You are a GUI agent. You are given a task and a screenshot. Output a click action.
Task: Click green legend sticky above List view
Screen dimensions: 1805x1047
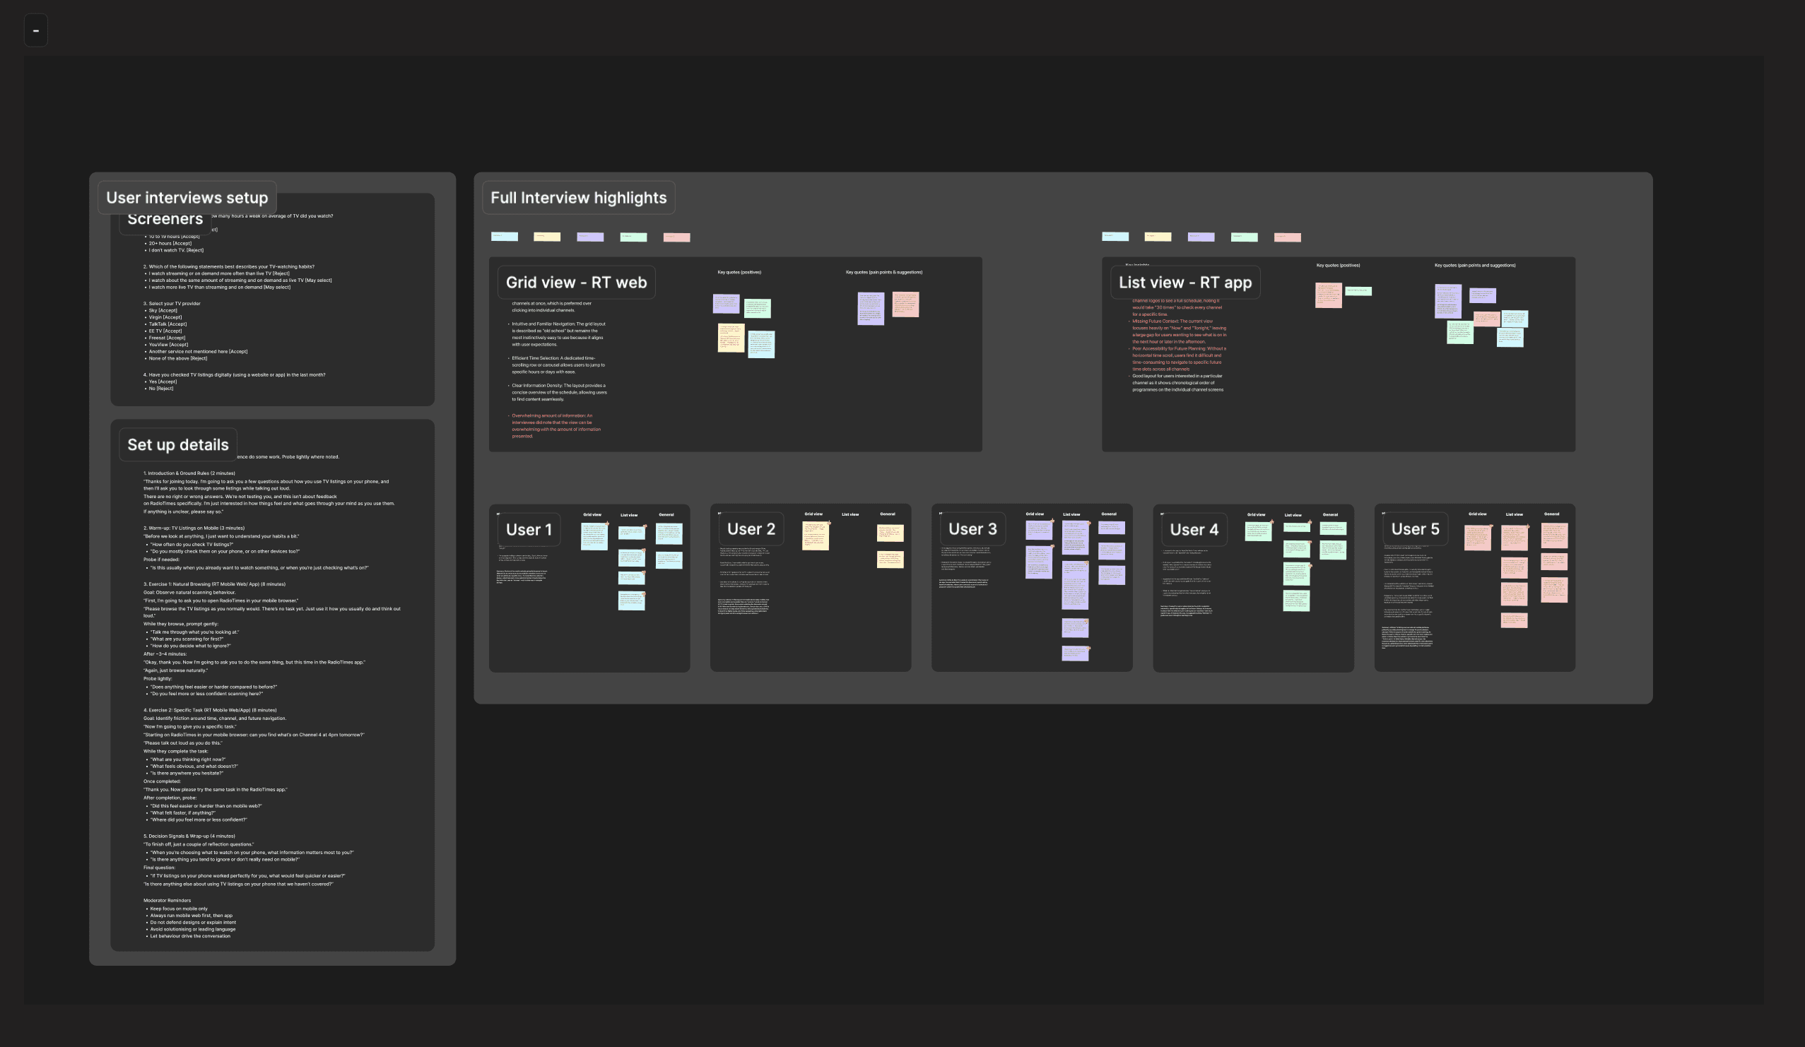tap(1244, 237)
